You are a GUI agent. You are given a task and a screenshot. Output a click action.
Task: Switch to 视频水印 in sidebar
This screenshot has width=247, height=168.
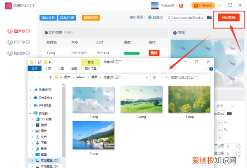pos(19,53)
